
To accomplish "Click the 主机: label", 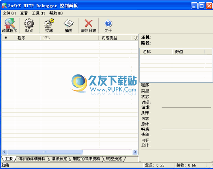I will pos(146,37).
